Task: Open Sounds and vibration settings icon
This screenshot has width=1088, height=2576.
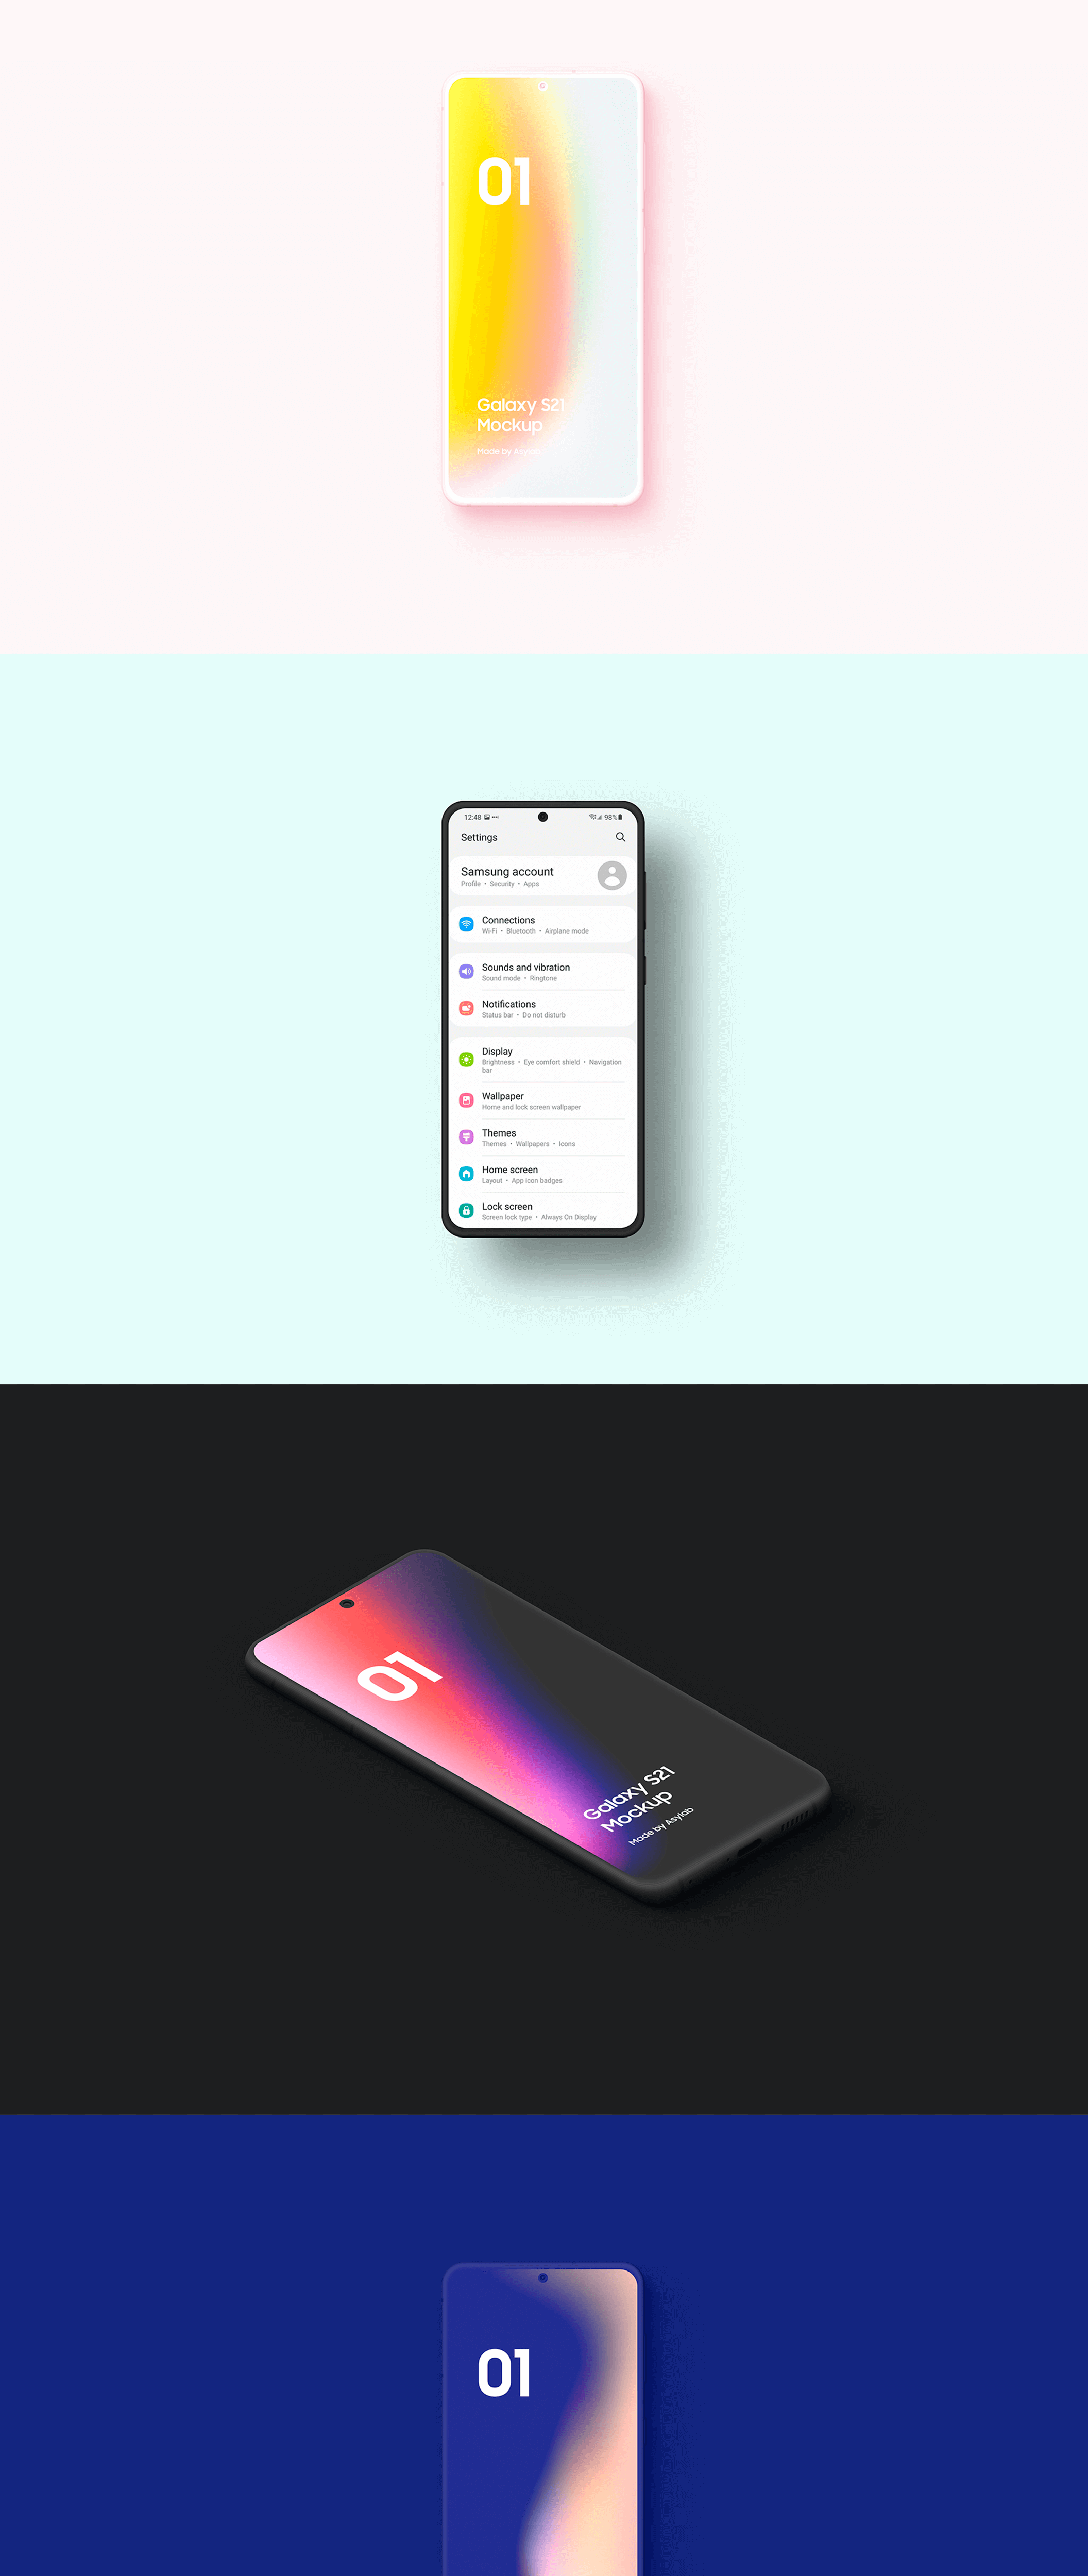Action: (467, 971)
